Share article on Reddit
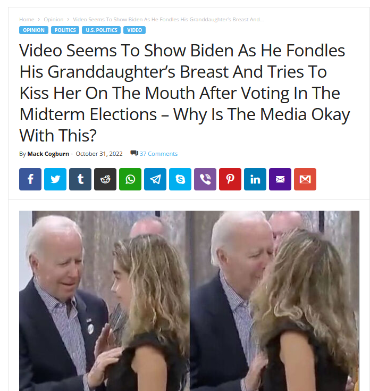The width and height of the screenshot is (370, 391). pyautogui.click(x=105, y=179)
